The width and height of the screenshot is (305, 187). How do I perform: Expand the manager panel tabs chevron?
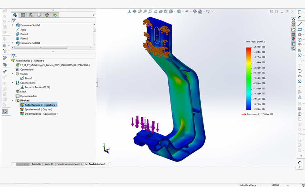click(x=94, y=15)
